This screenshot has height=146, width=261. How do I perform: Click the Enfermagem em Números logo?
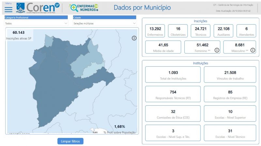click(x=84, y=7)
